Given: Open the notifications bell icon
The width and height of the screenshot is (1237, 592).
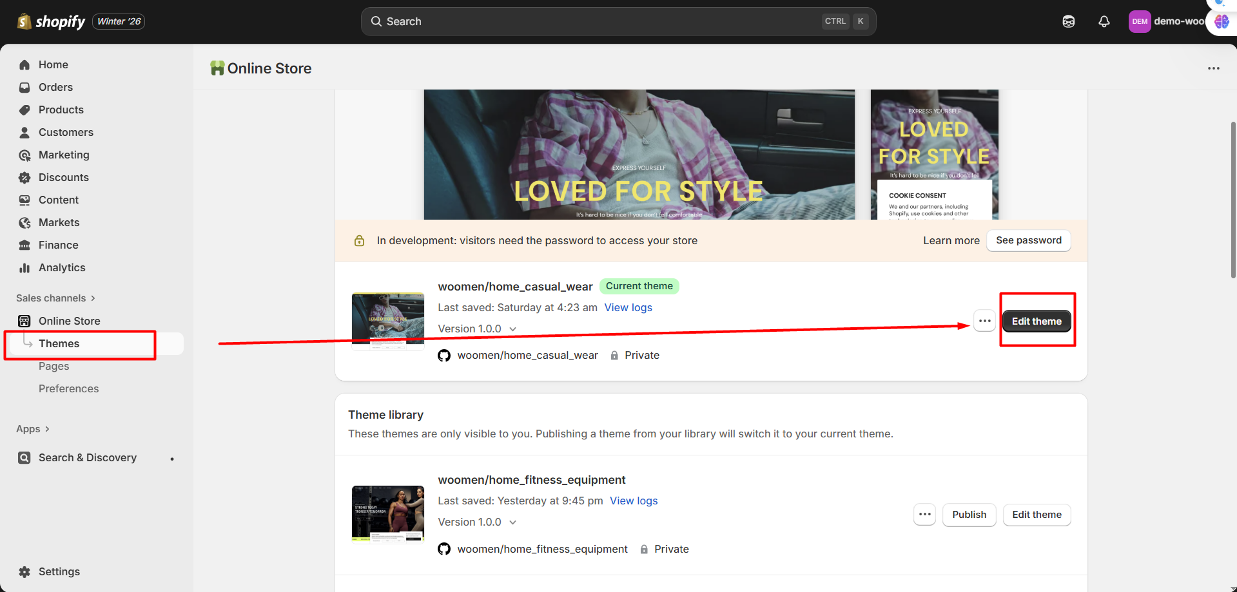Looking at the screenshot, I should (1104, 21).
